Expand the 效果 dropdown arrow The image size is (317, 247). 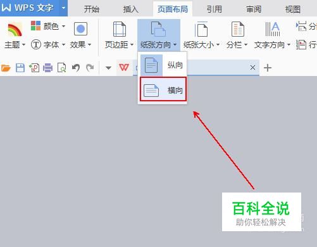tap(89, 45)
